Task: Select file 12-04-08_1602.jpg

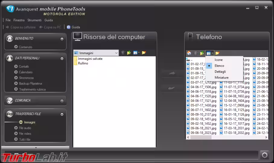Action: pos(237,96)
